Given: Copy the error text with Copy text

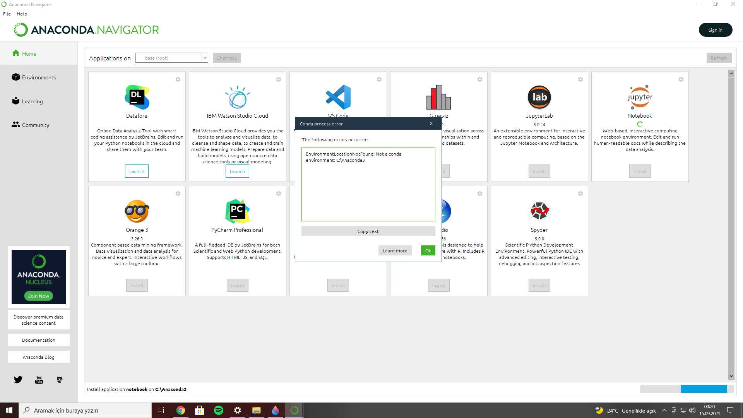Looking at the screenshot, I should pyautogui.click(x=368, y=231).
